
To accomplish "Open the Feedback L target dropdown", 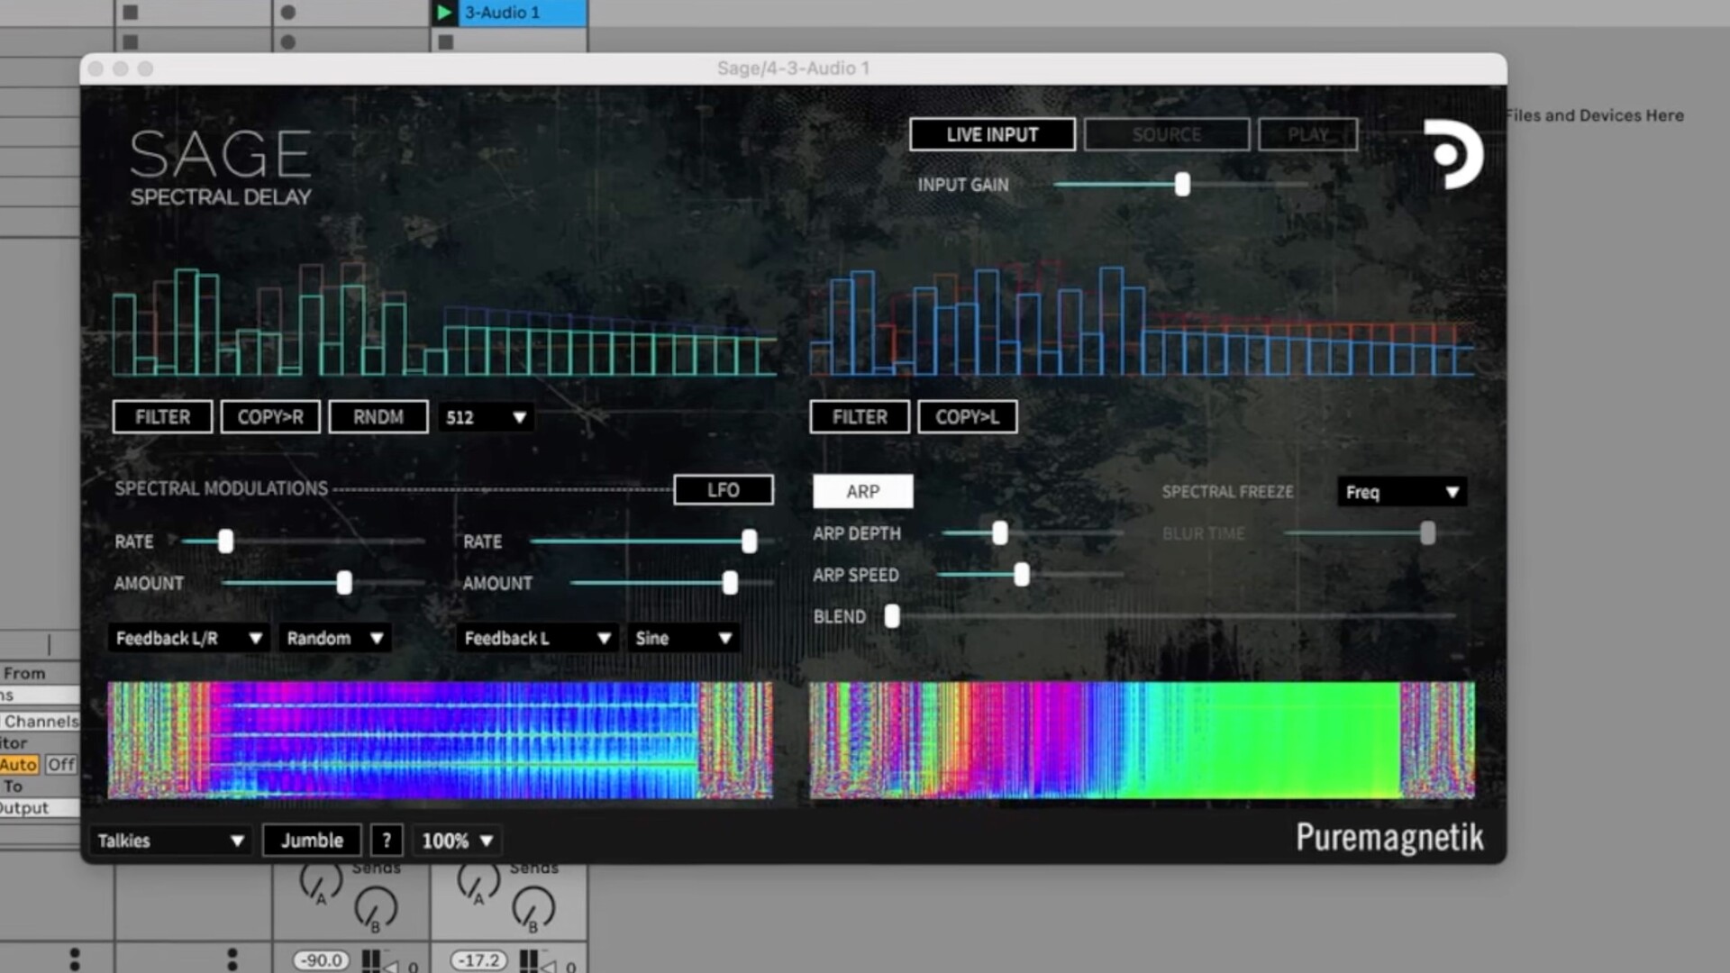I will tap(537, 638).
